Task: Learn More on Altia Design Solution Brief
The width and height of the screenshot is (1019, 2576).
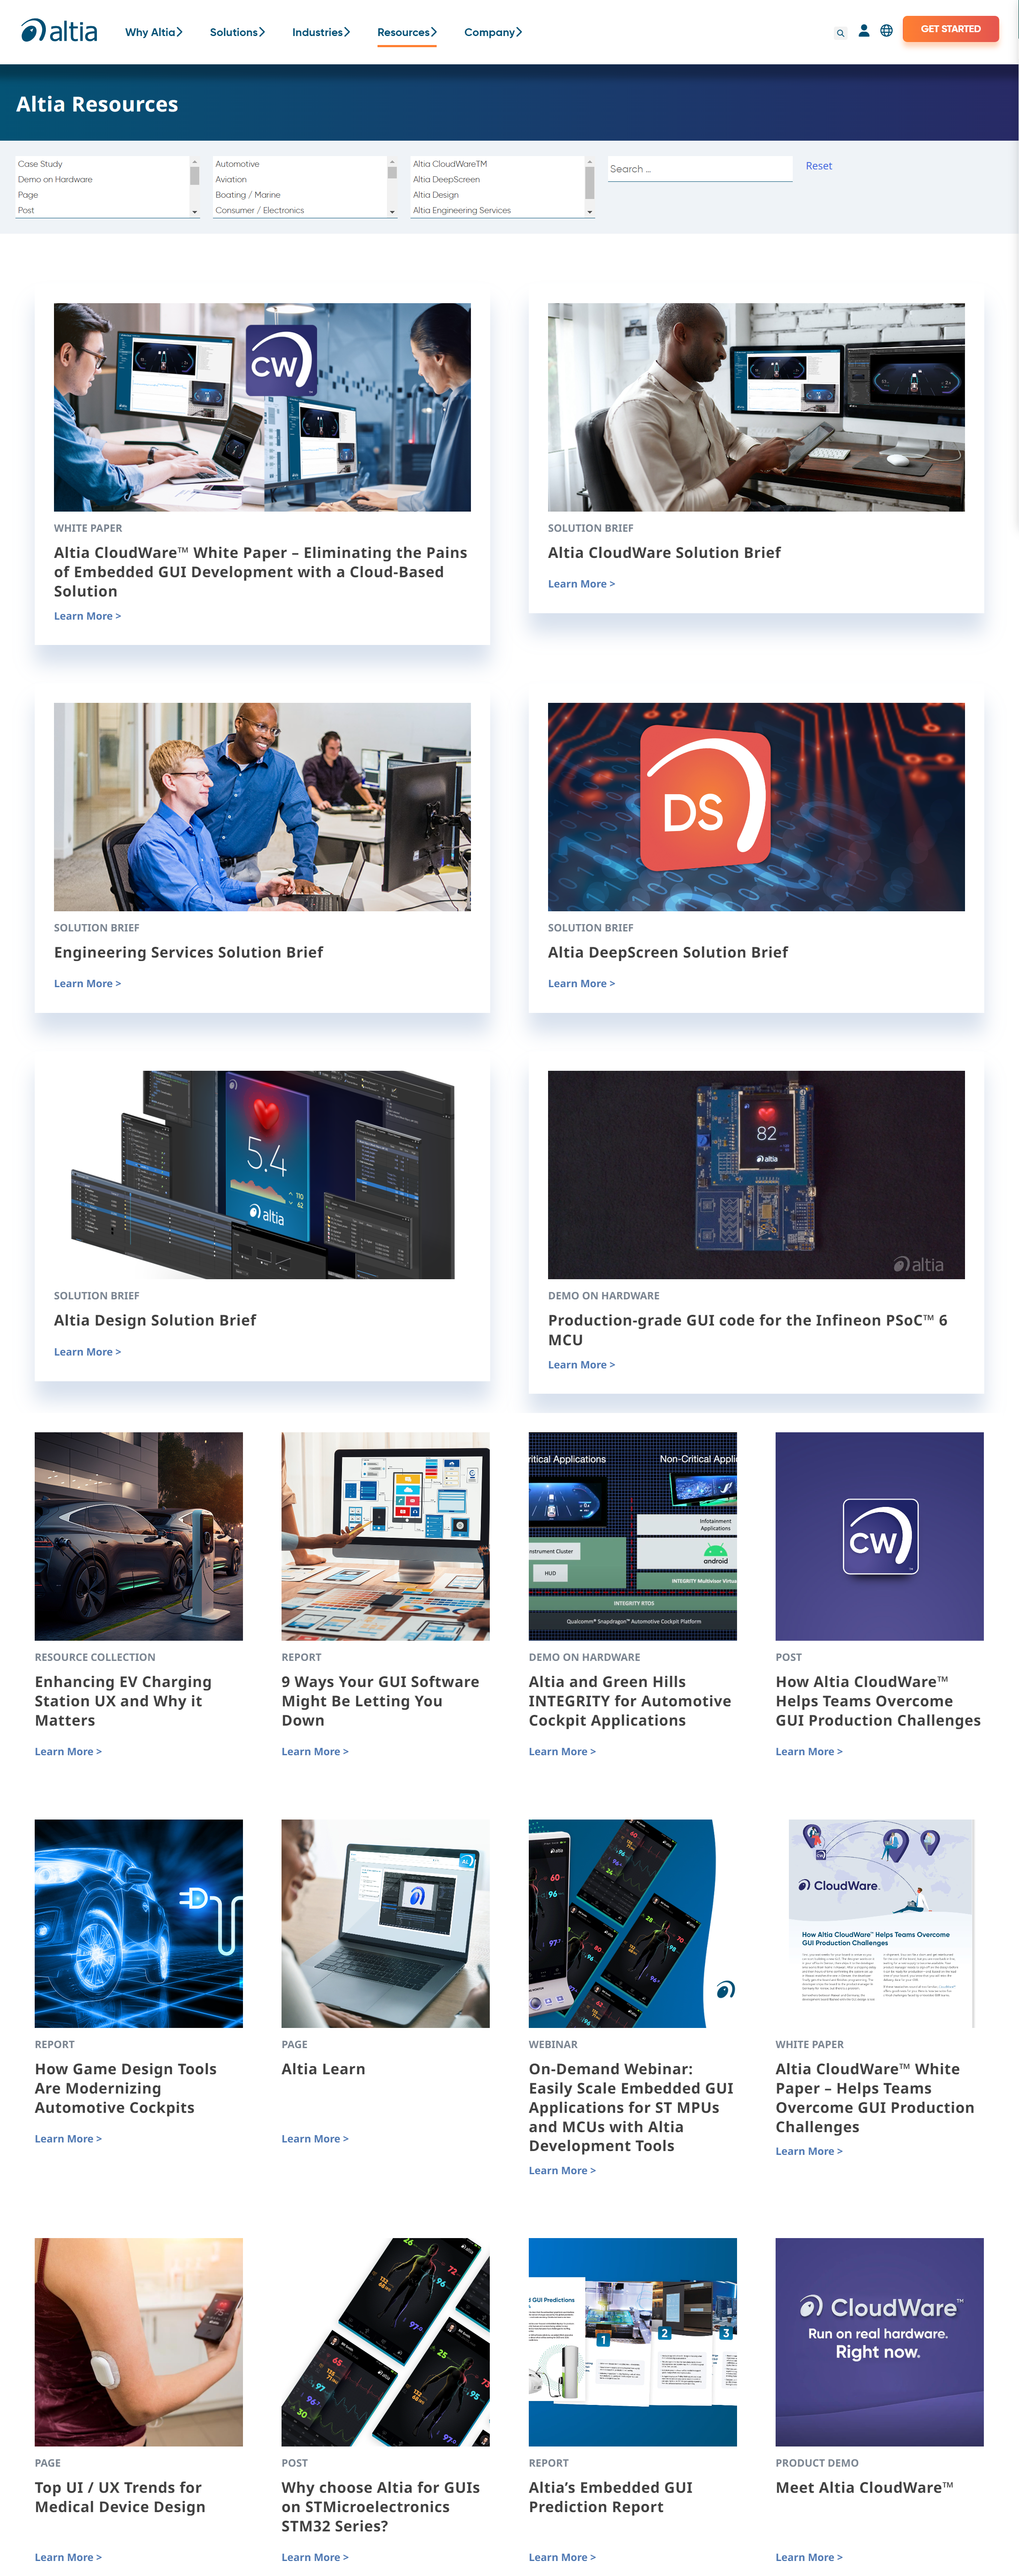Action: [87, 1352]
